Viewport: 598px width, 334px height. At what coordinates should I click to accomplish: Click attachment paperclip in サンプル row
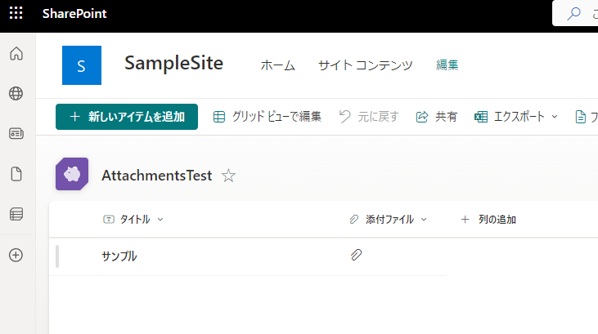coord(356,255)
